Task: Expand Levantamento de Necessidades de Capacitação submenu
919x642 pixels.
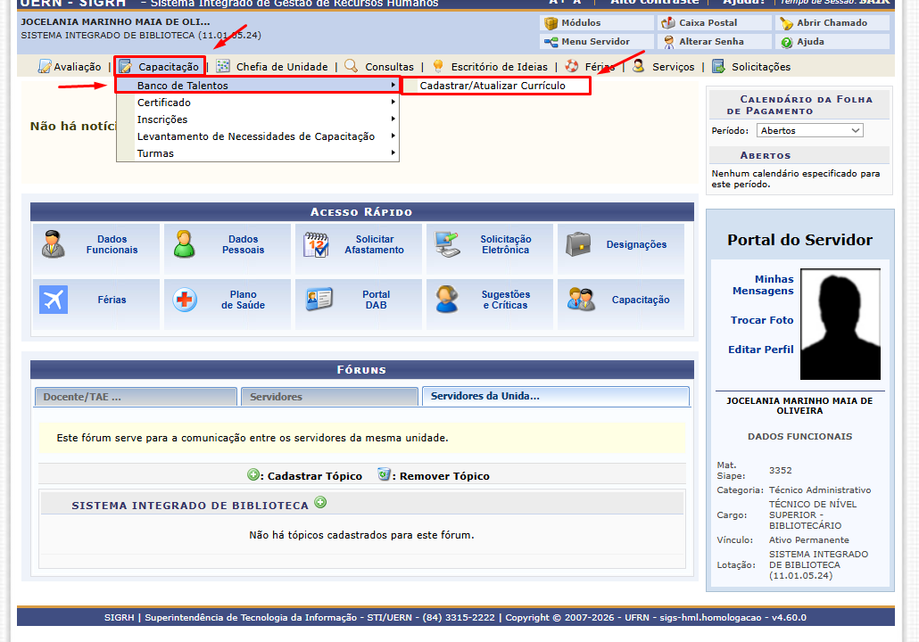Action: (258, 136)
